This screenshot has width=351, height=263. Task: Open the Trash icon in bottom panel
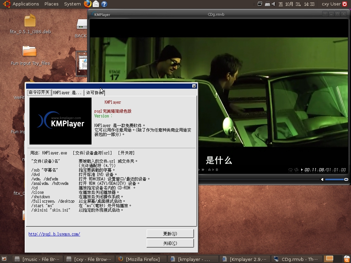[x=346, y=259]
